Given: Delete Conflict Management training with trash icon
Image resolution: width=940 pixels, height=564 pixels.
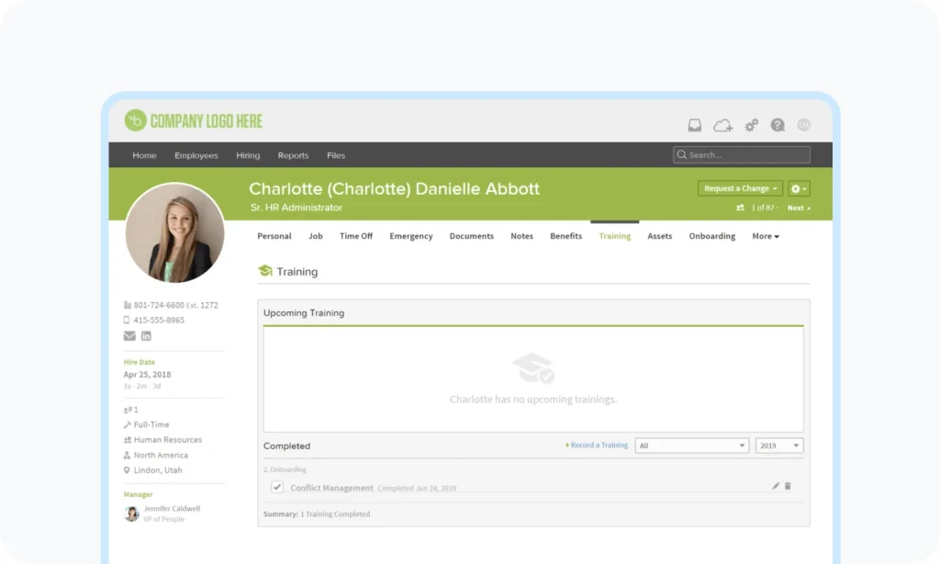Looking at the screenshot, I should [x=788, y=486].
